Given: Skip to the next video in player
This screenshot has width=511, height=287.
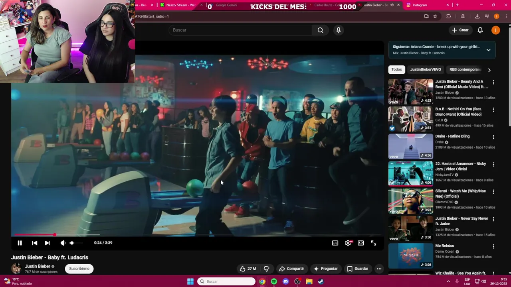Looking at the screenshot, I should point(48,243).
